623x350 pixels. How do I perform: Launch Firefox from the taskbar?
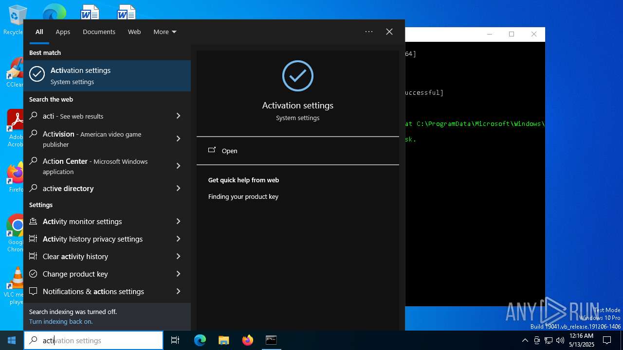[x=248, y=340]
